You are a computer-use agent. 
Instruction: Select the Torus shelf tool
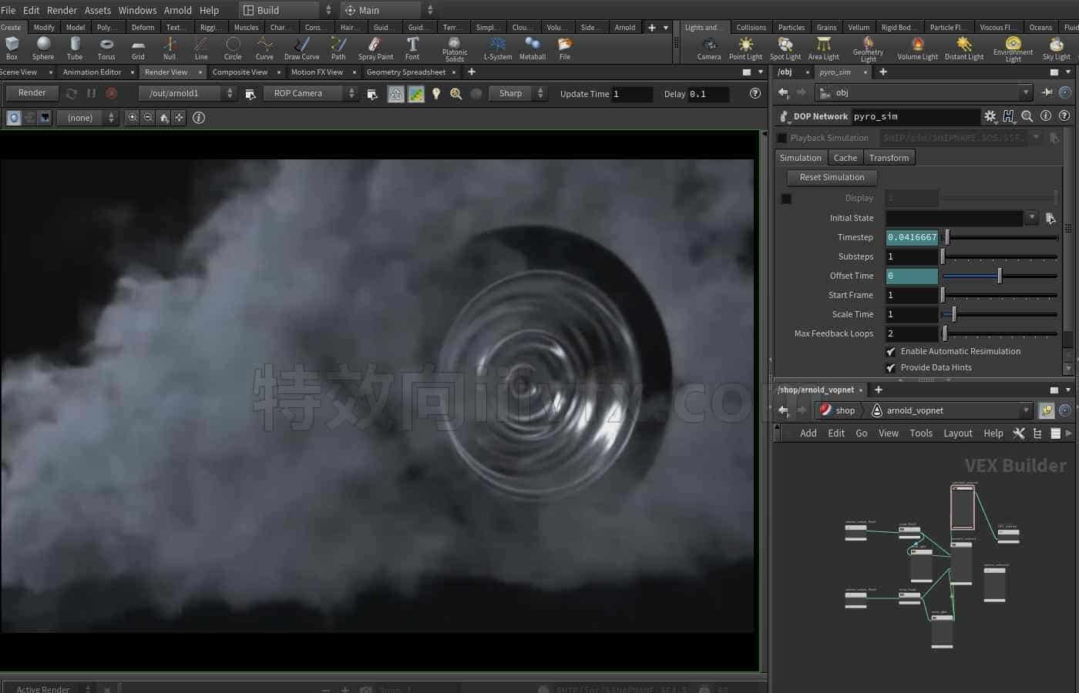tap(106, 48)
